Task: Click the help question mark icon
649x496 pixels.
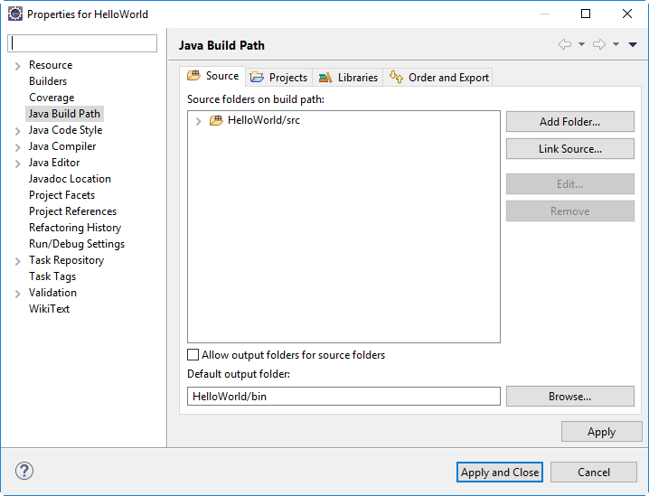Action: point(24,471)
